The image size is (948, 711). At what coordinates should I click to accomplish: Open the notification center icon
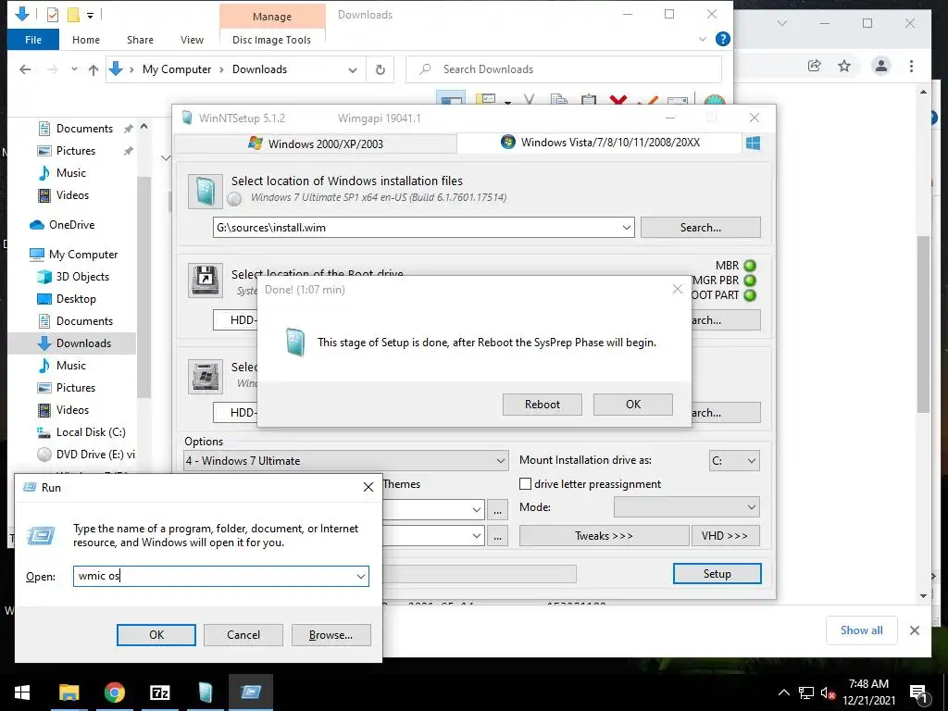click(919, 694)
